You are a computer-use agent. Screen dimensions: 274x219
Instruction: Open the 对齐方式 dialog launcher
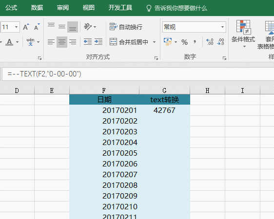(x=156, y=58)
